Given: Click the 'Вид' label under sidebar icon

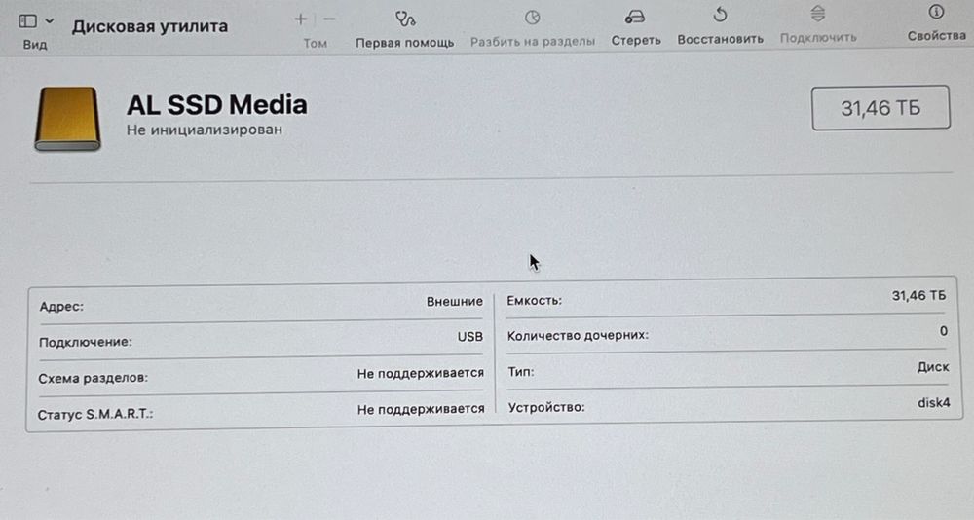Looking at the screenshot, I should click(x=35, y=45).
